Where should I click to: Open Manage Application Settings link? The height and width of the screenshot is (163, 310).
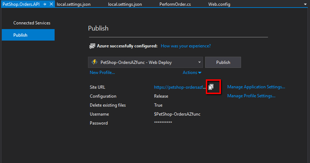point(256,87)
